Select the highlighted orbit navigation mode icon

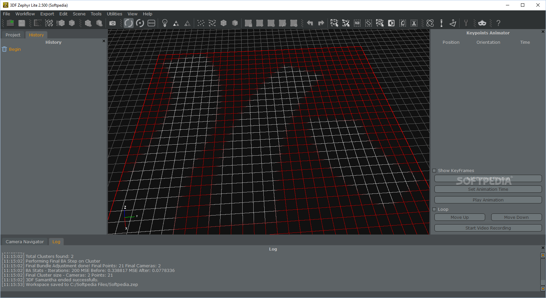(x=129, y=23)
